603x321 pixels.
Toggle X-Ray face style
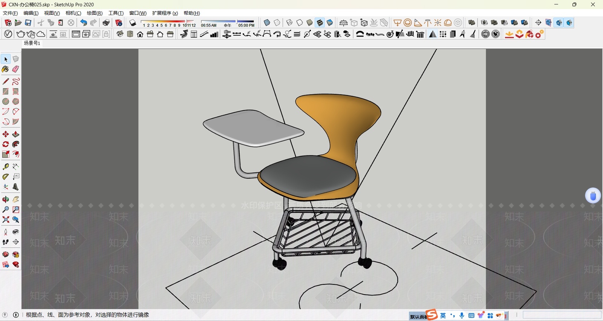pyautogui.click(x=267, y=23)
